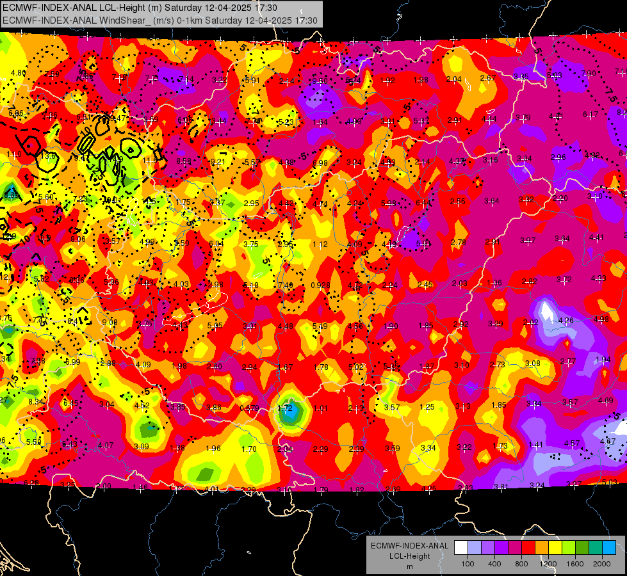Click the grid value 1.12
The image size is (627, 576).
point(320,244)
